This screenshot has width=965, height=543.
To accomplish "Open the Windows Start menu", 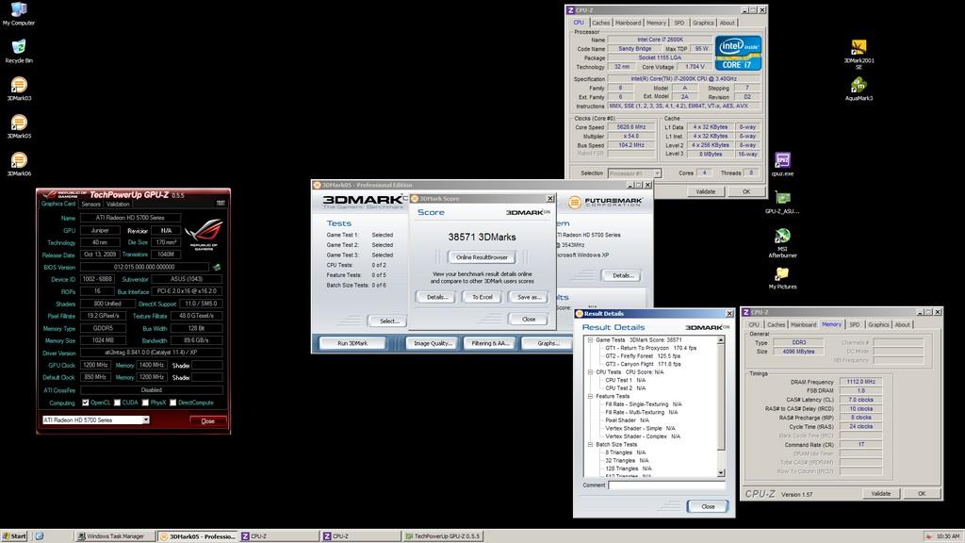I will (x=15, y=536).
